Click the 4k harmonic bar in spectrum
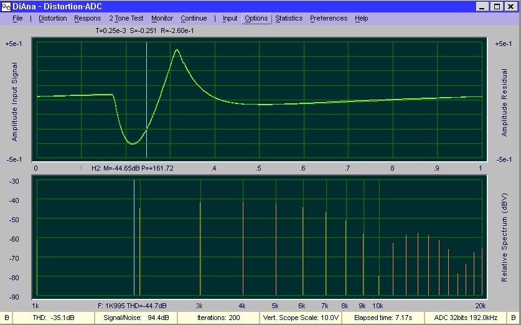Screen dimensions: 521x325 [243, 248]
